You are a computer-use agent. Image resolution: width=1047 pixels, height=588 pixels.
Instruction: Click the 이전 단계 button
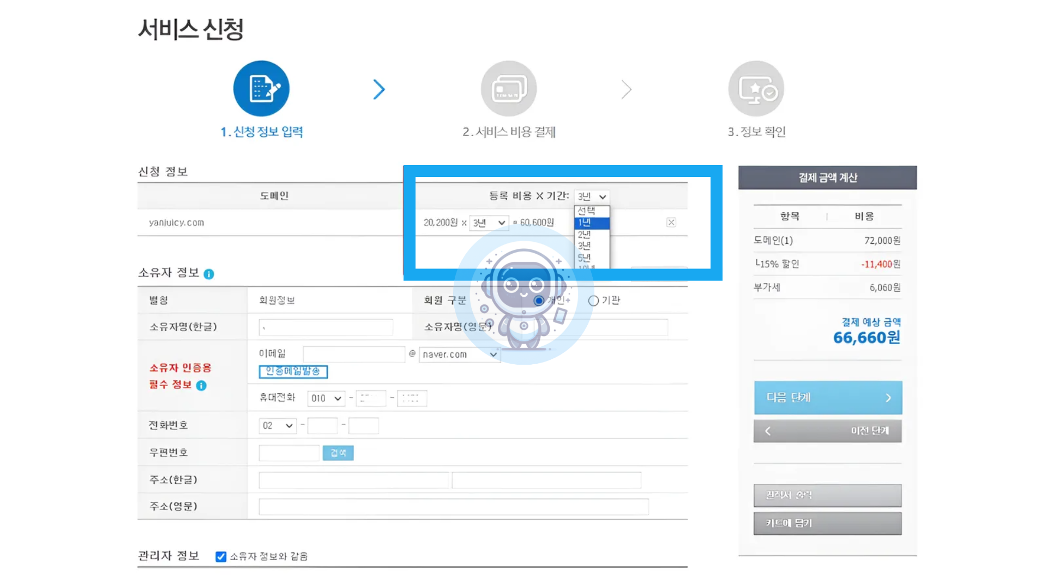tap(828, 431)
